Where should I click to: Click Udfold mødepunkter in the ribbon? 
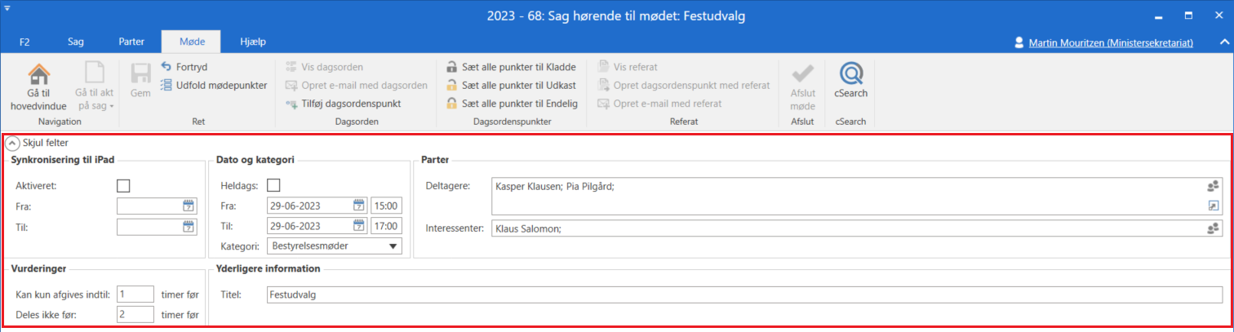point(214,85)
